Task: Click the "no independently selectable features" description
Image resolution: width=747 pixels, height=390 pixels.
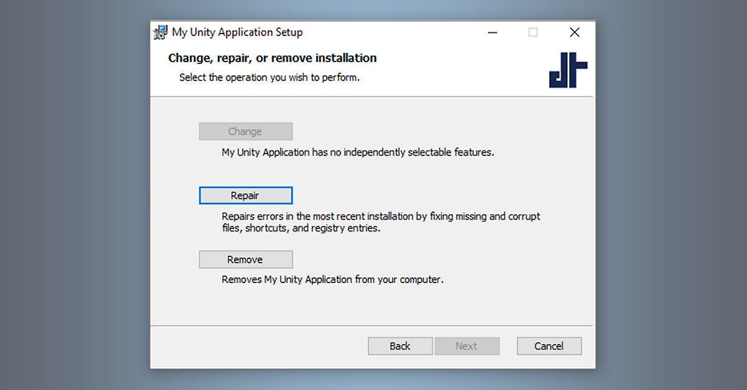Action: click(x=358, y=152)
